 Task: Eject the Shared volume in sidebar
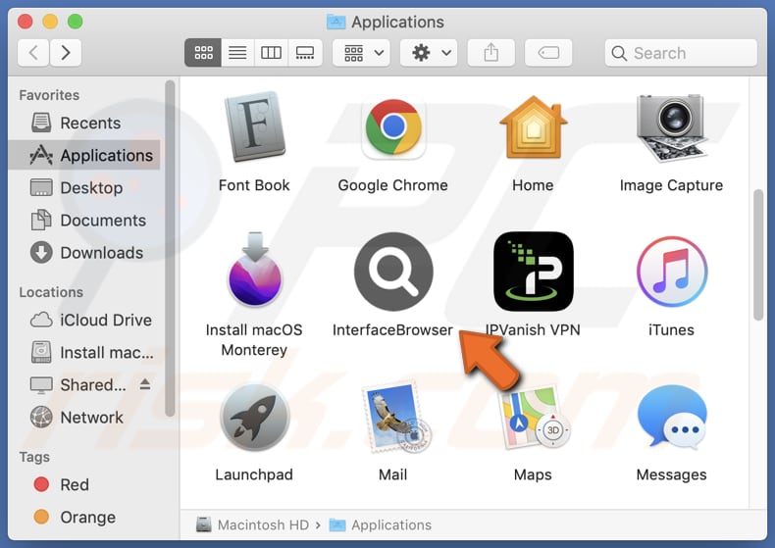click(145, 384)
